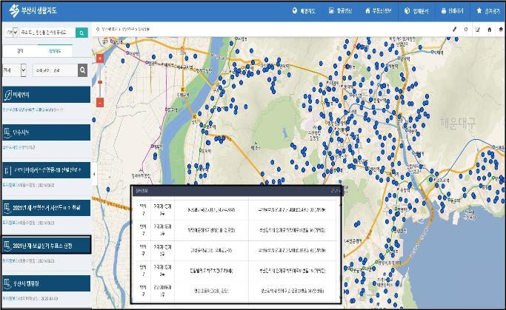Click the gray keyword search magnifier button

[83, 70]
